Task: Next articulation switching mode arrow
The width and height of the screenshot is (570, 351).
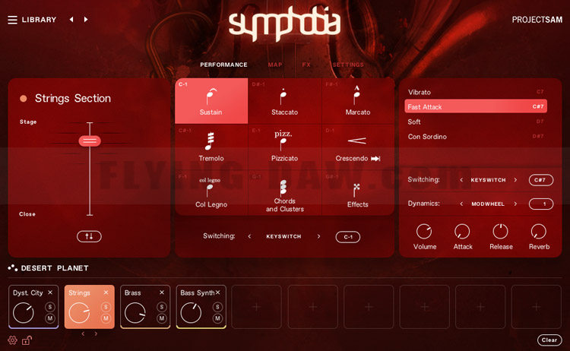Action: click(x=318, y=236)
